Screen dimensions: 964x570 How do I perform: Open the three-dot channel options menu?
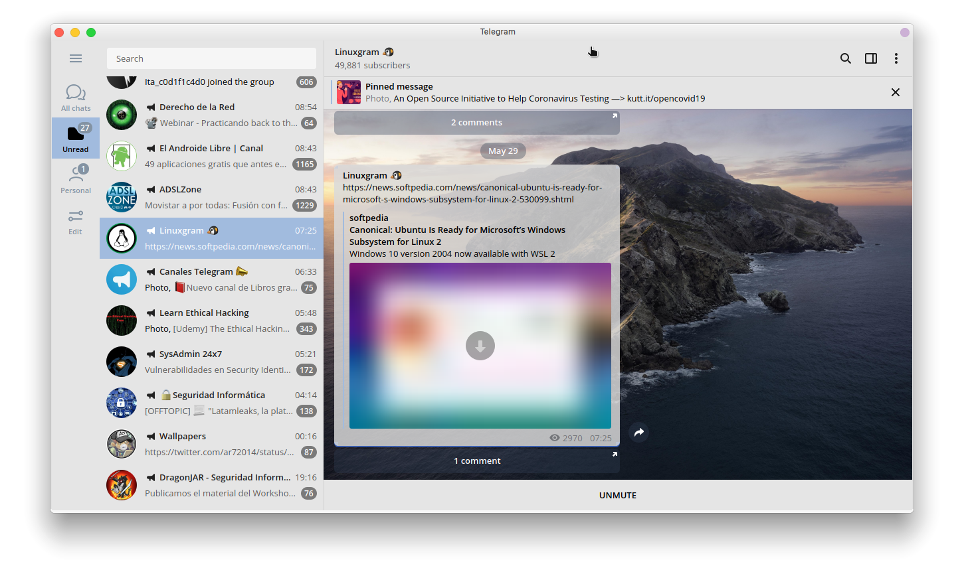896,58
